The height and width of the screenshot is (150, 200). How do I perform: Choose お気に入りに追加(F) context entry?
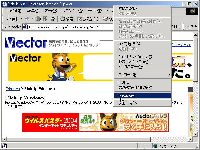[142, 62]
